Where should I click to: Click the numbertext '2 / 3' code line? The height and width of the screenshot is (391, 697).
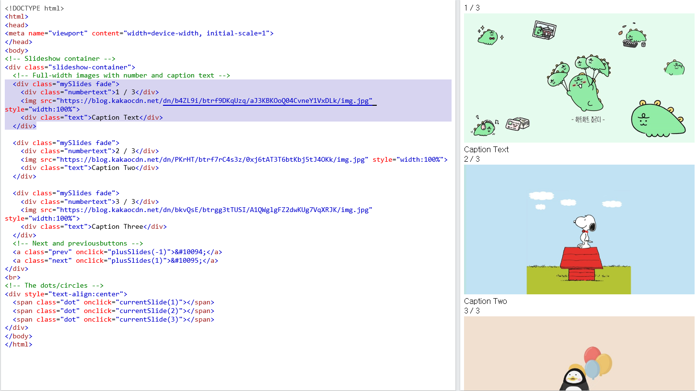coord(90,151)
